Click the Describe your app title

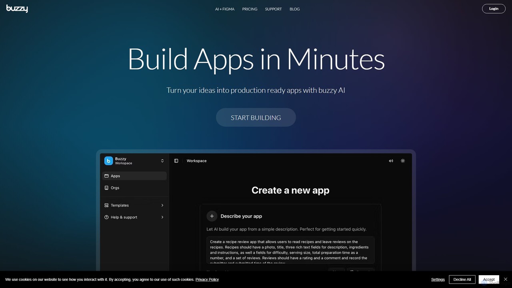[x=241, y=216]
